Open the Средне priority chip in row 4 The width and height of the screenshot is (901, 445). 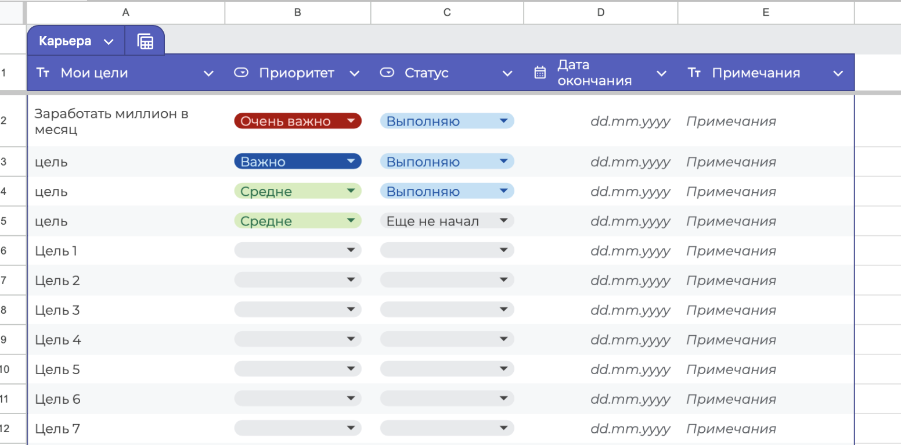coord(298,191)
